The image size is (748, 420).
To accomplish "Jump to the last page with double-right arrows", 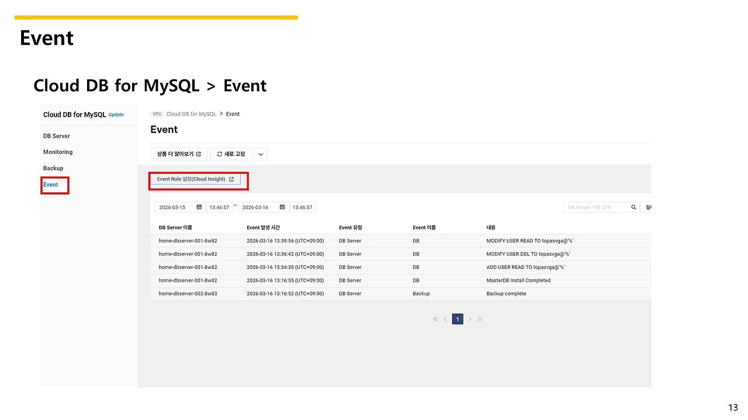I will click(480, 319).
